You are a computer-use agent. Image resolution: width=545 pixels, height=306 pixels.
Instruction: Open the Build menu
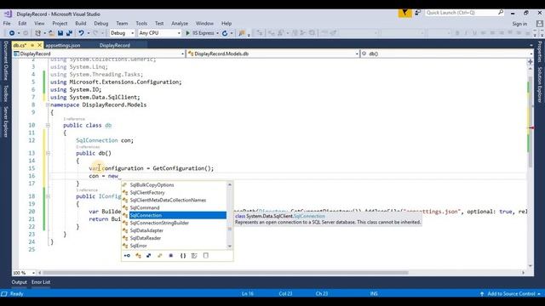[81, 24]
